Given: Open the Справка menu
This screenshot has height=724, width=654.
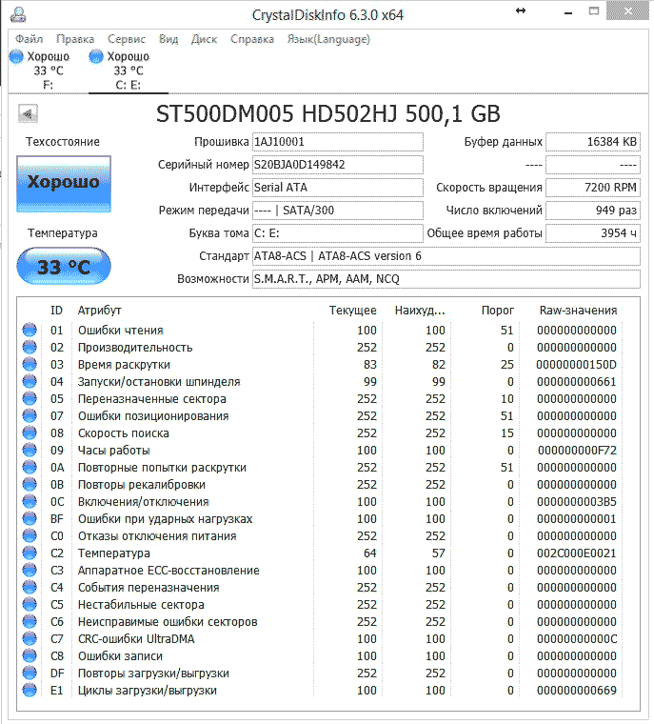Looking at the screenshot, I should tap(252, 39).
